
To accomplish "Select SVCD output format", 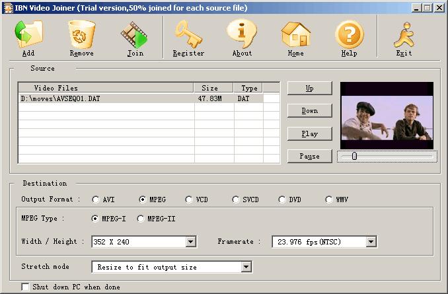I will pyautogui.click(x=236, y=200).
